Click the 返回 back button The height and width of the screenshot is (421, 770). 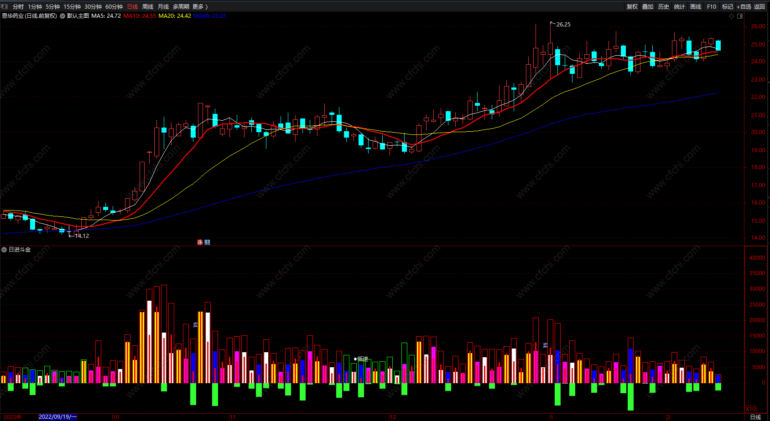760,6
